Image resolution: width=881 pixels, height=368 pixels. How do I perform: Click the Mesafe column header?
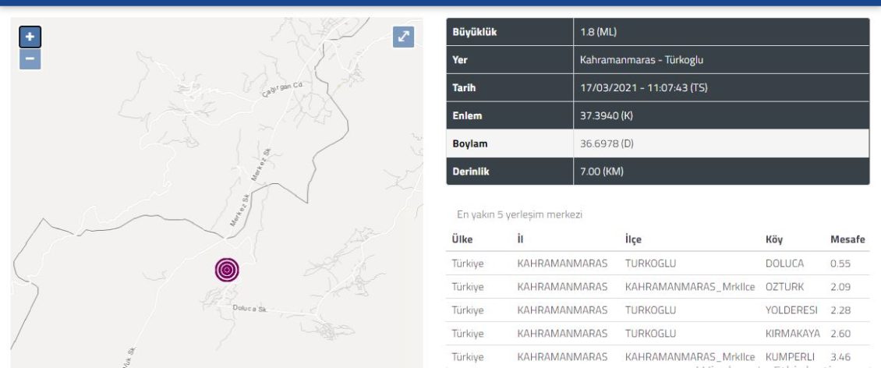pos(847,239)
